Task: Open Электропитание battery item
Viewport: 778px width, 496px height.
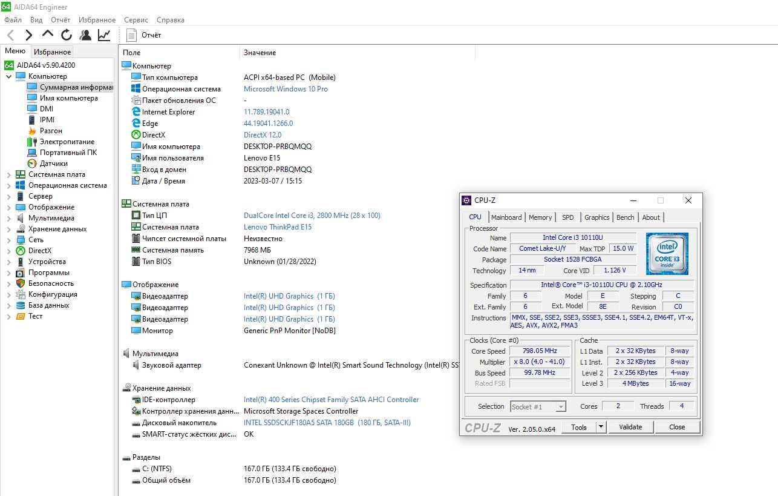Action: point(67,142)
